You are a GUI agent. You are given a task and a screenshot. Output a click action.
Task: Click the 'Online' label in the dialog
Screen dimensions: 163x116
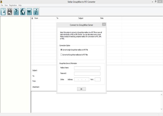[x=62, y=80]
